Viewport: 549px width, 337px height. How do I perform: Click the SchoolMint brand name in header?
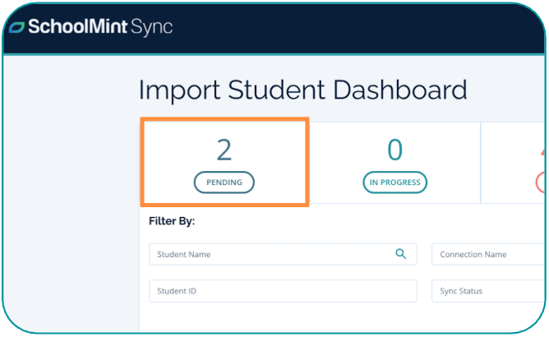coord(78,26)
